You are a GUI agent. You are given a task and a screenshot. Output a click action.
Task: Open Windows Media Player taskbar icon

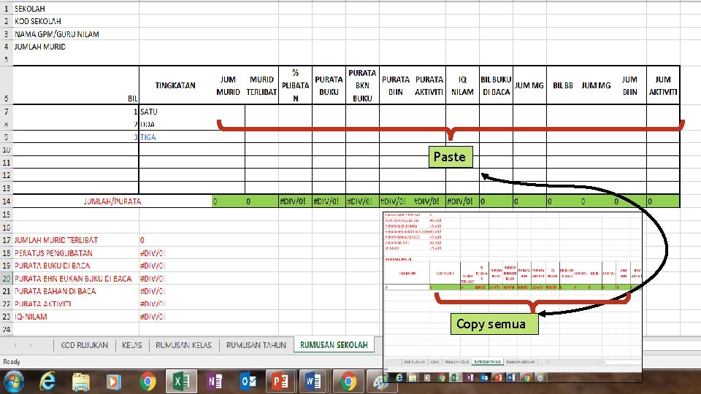114,382
